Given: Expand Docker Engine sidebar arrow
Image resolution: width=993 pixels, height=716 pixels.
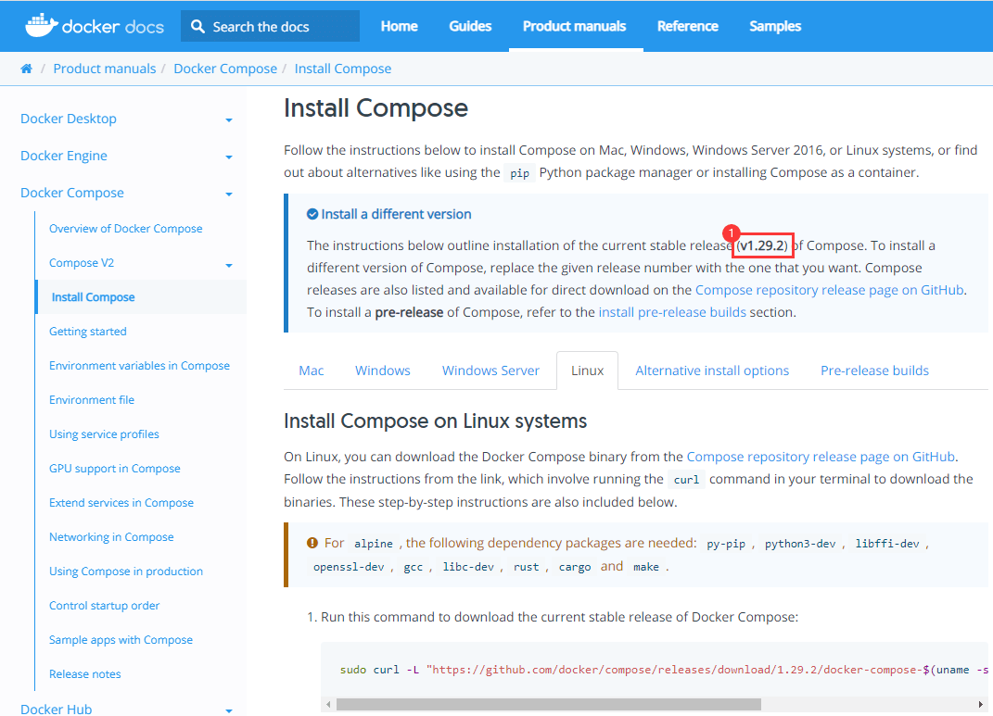Looking at the screenshot, I should pyautogui.click(x=229, y=157).
